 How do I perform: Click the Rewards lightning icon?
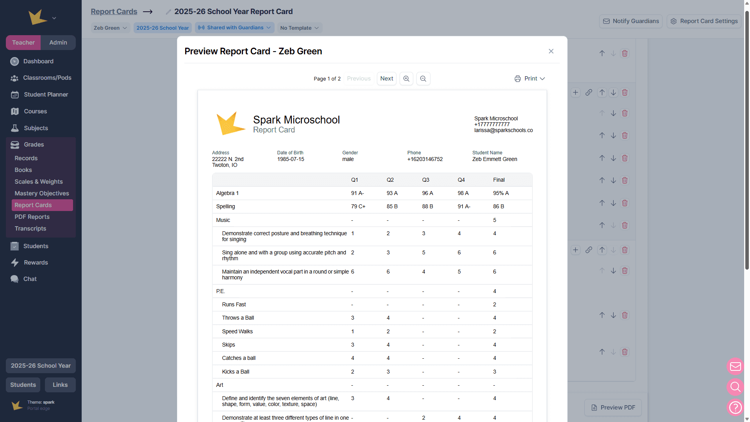click(15, 263)
